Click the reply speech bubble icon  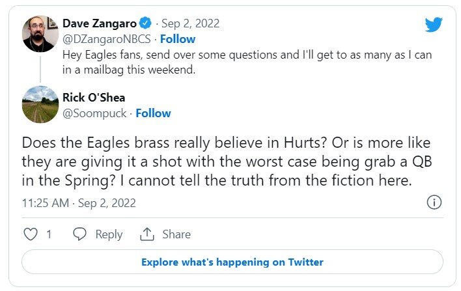coord(80,234)
